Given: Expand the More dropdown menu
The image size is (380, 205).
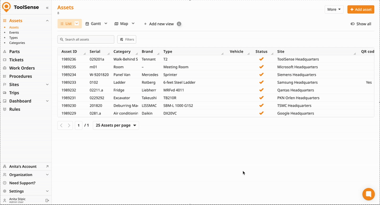Looking at the screenshot, I should [334, 9].
